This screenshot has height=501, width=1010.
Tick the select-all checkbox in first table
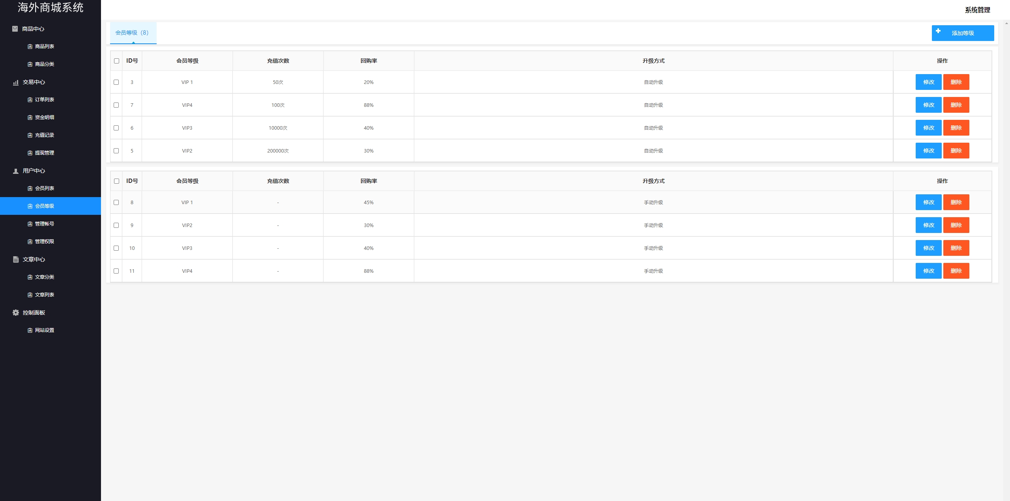[x=116, y=61]
